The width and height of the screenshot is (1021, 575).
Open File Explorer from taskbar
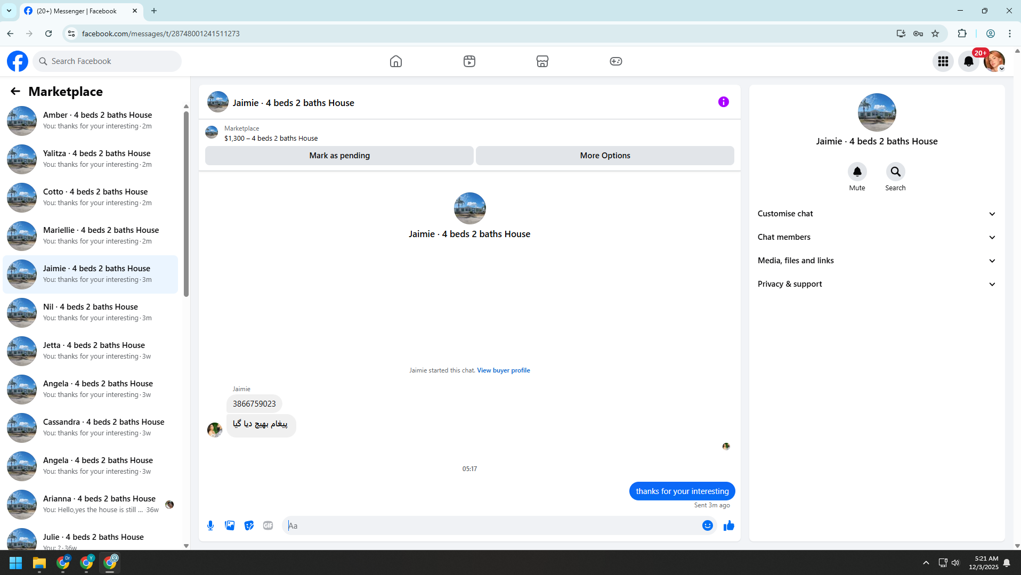[39, 563]
